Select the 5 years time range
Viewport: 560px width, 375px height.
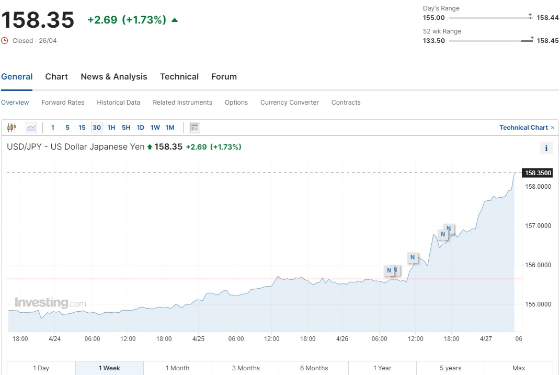[451, 368]
